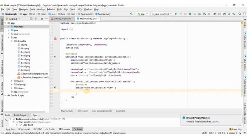Open Device File Explorer on the right edge
This screenshot has height=139, width=247.
(245, 113)
